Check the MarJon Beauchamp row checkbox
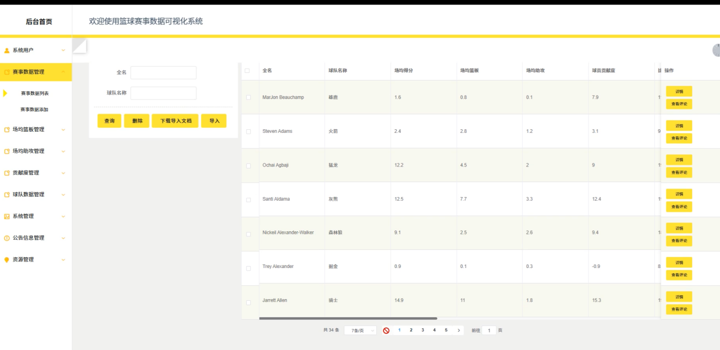 tap(248, 98)
